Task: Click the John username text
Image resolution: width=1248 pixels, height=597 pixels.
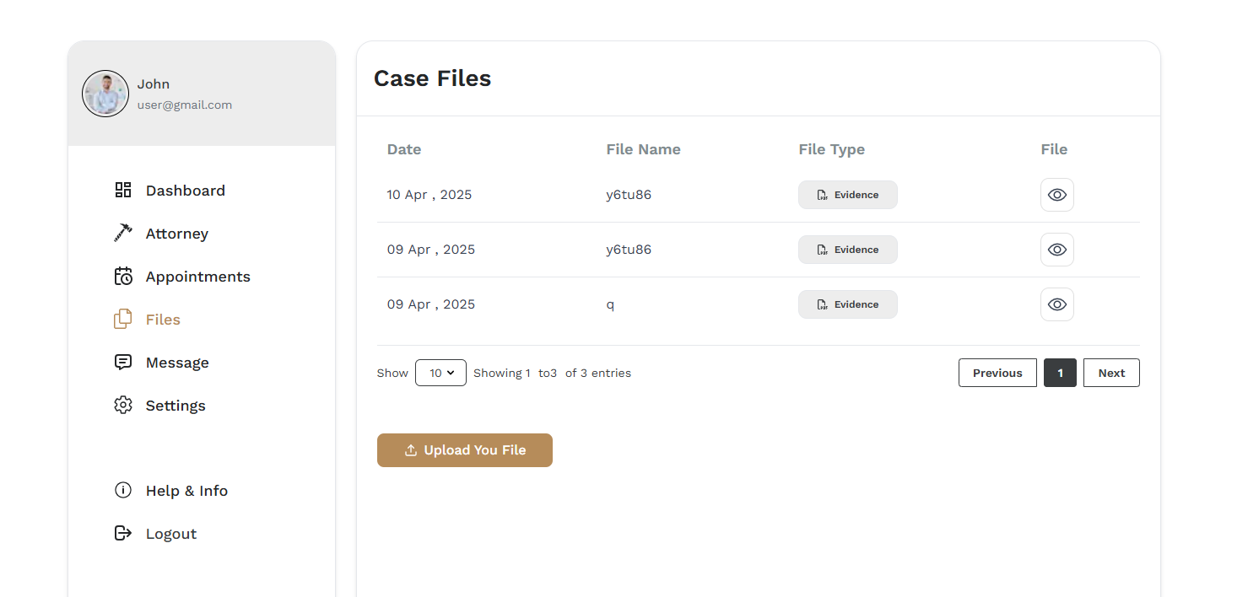Action: 154,84
